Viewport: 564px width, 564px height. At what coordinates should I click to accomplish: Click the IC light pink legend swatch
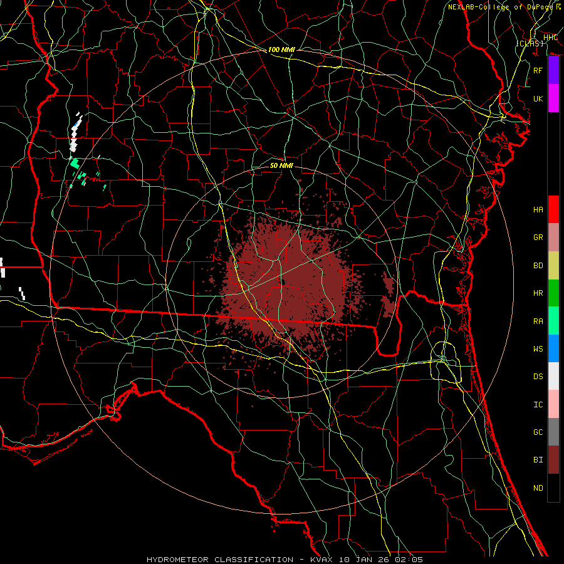point(553,404)
